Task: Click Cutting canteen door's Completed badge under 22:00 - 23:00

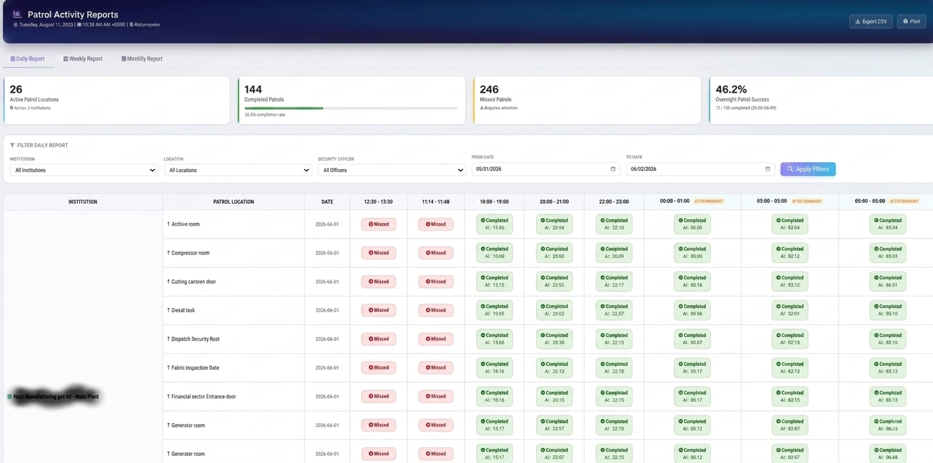Action: (614, 282)
